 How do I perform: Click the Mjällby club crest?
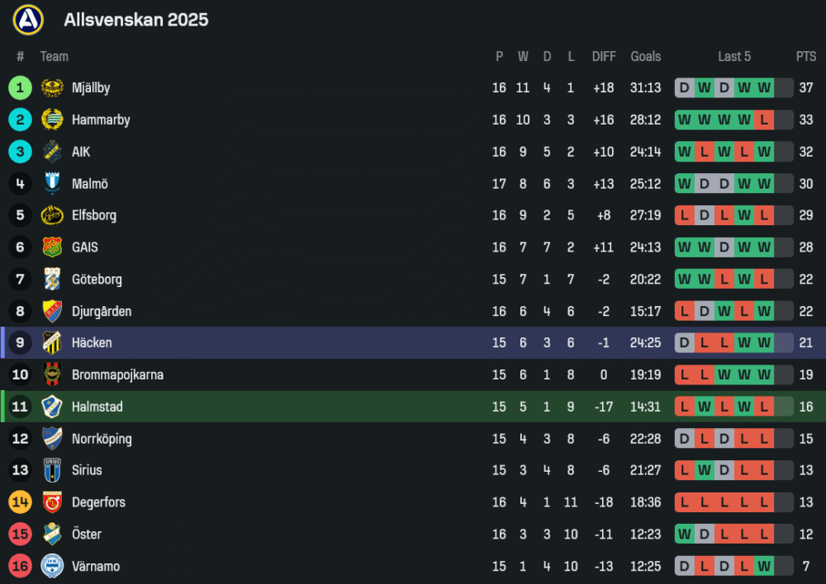tap(52, 87)
